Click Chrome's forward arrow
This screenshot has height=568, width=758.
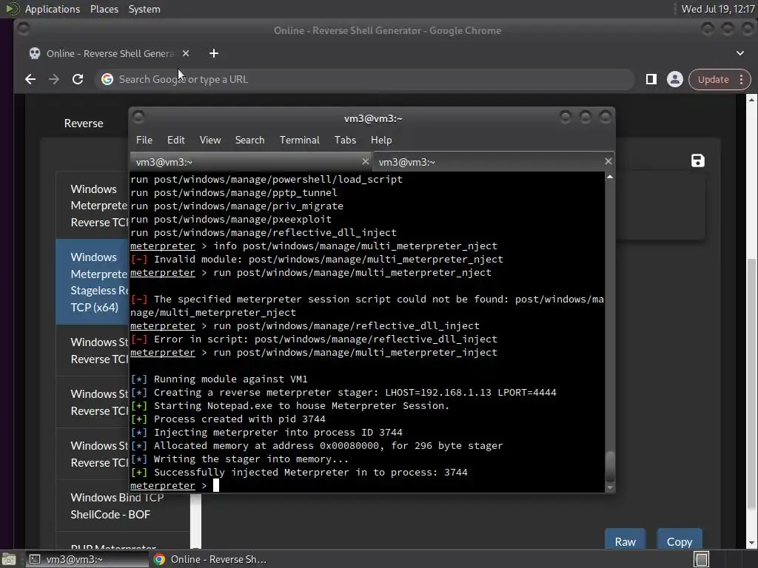click(x=53, y=79)
